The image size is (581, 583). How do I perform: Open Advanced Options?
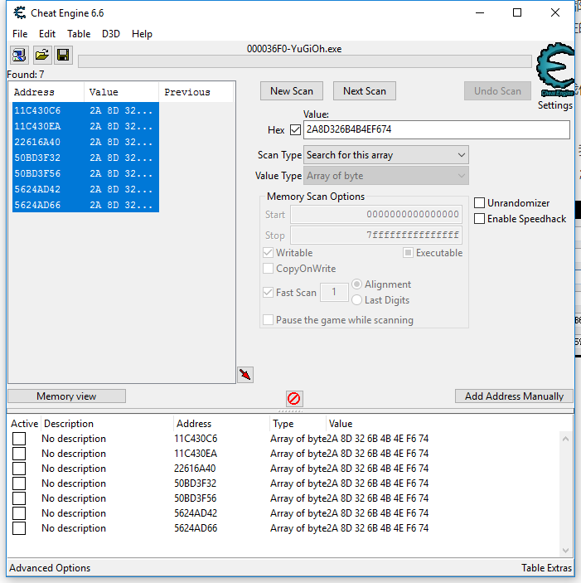(50, 568)
